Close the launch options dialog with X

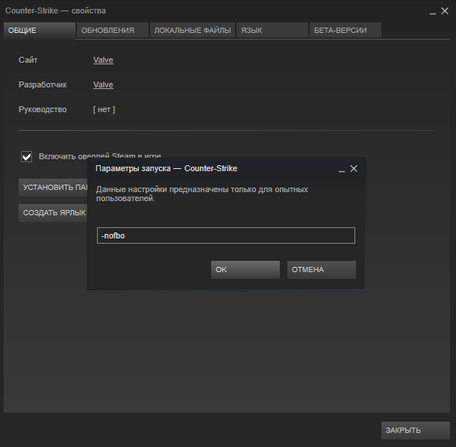point(354,169)
